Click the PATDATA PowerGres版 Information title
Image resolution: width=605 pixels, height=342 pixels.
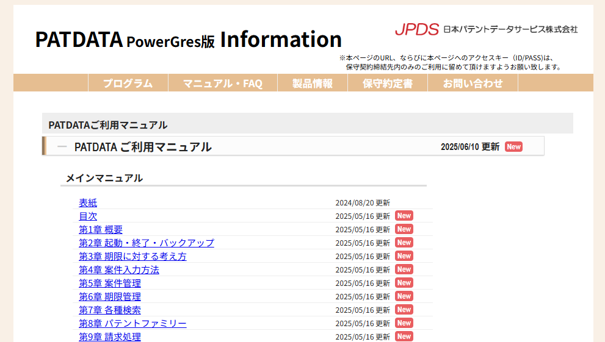click(x=188, y=39)
